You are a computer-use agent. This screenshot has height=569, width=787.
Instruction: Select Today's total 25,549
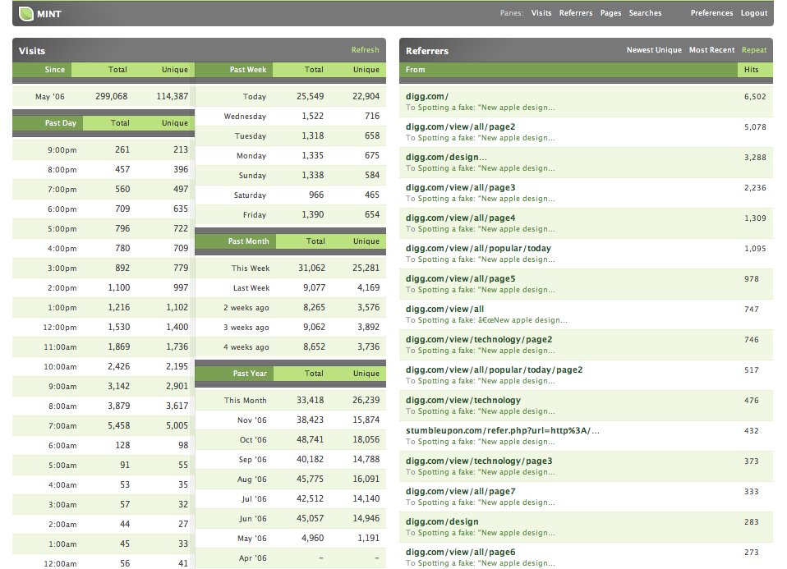pyautogui.click(x=310, y=96)
